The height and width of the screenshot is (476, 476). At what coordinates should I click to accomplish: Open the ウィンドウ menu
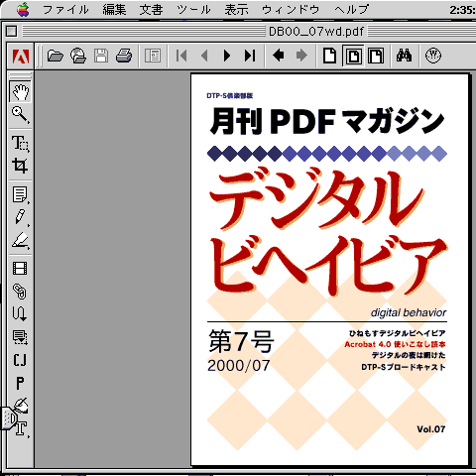[x=291, y=9]
